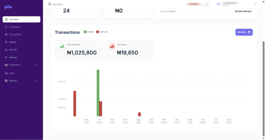
Task: Click the red Oct 2025 outflow bar
Action: pos(101,109)
